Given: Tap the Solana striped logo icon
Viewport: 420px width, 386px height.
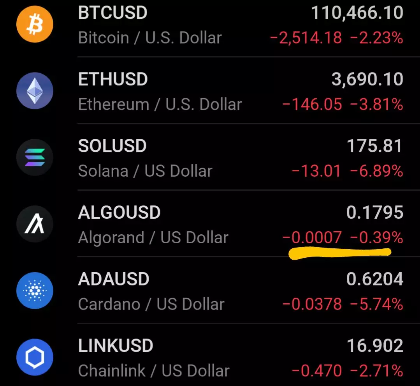Looking at the screenshot, I should click(x=34, y=158).
